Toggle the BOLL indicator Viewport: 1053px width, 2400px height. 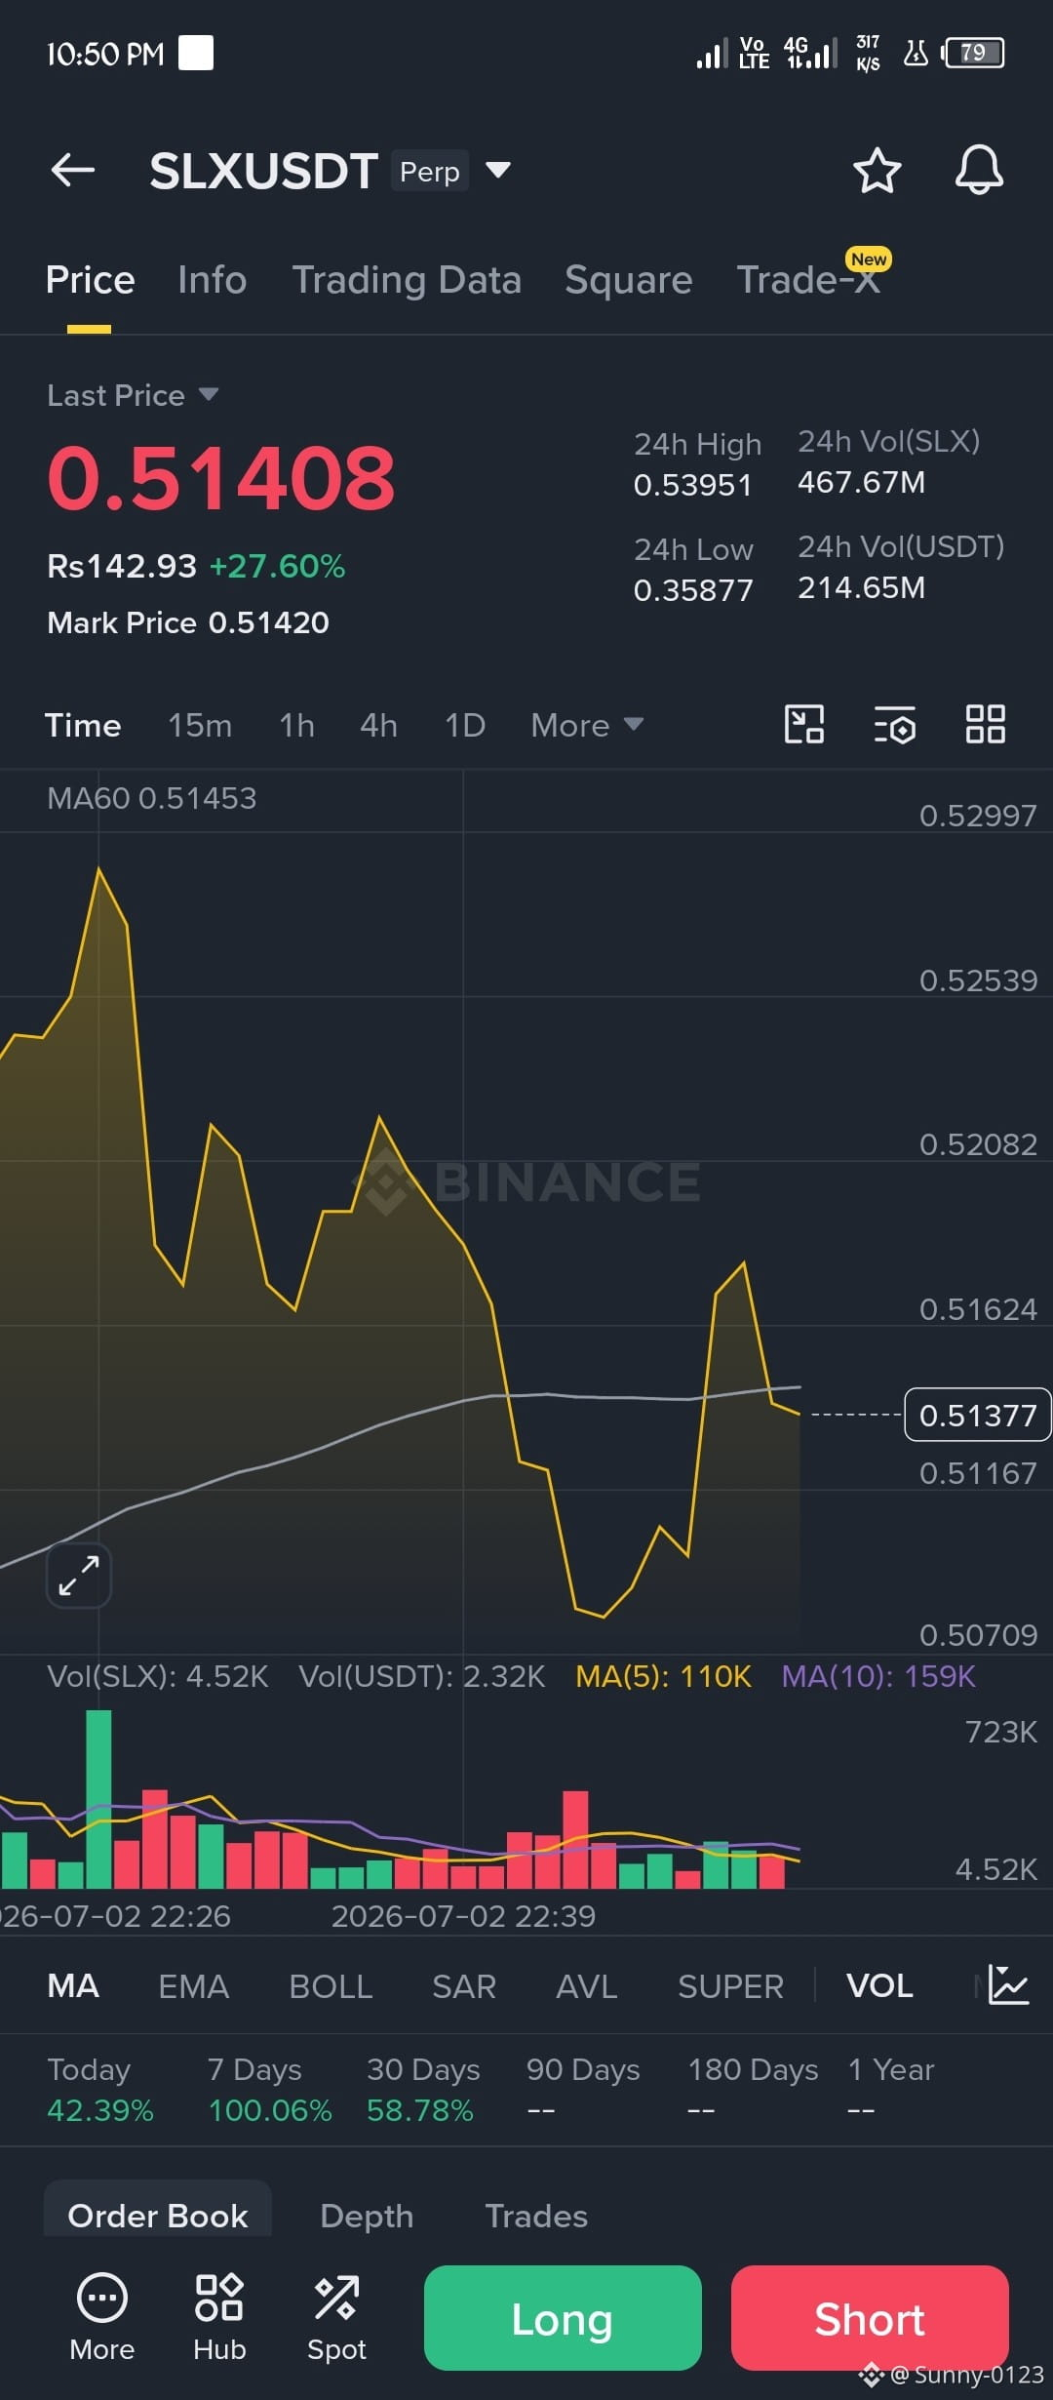(x=331, y=1985)
